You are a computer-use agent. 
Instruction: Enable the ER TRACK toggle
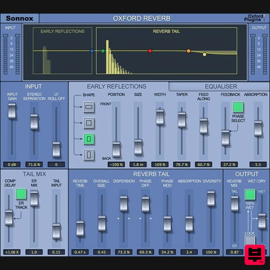[x=21, y=194]
